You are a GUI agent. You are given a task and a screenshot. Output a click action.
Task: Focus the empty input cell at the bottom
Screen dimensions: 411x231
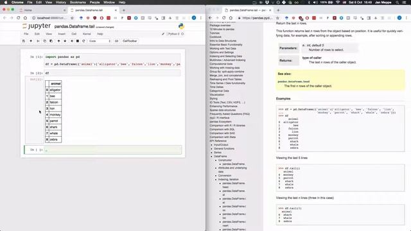[113, 150]
